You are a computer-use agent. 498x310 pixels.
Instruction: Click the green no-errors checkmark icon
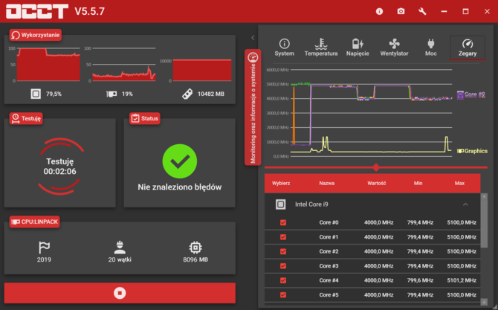tap(180, 161)
